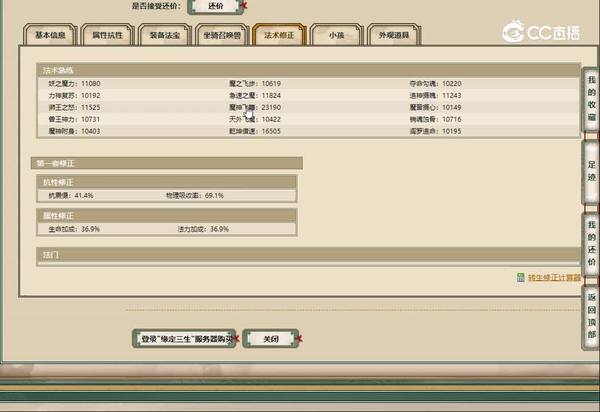Click the red seal icon on 还价 button
Image resolution: width=600 pixels, height=412 pixels.
pyautogui.click(x=243, y=5)
